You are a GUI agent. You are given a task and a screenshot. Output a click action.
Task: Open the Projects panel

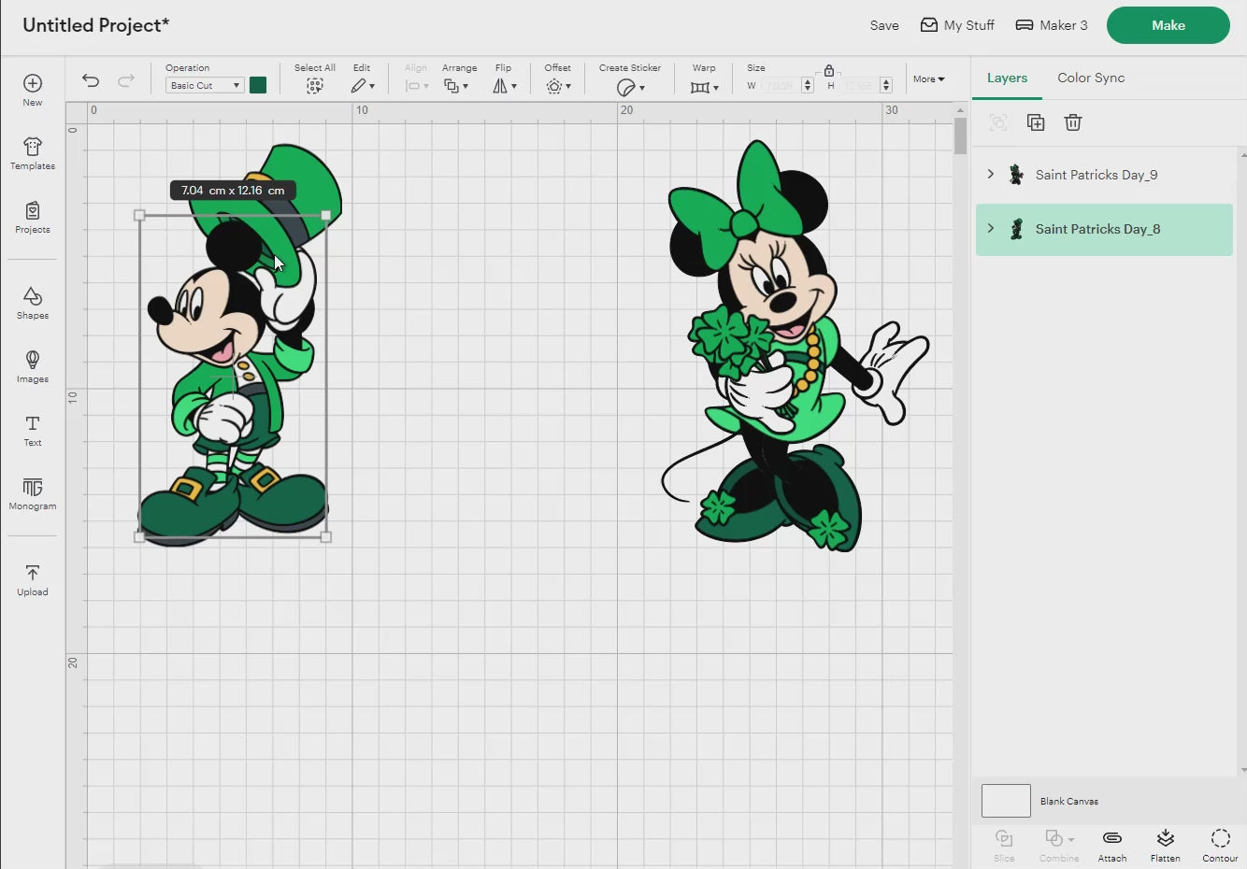[x=33, y=217]
